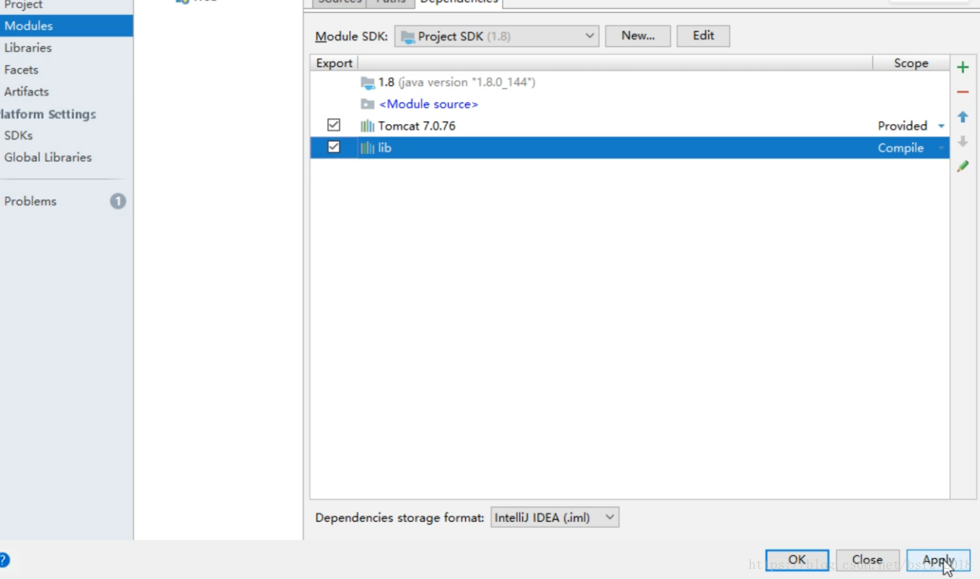Select the 1.8 java version row
This screenshot has height=579, width=980.
point(630,82)
